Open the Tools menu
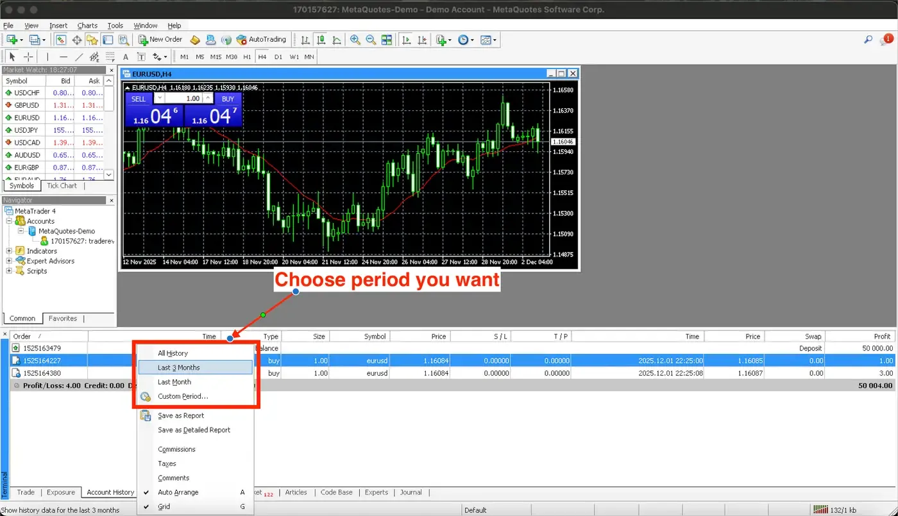Screen dimensions: 898x516 click(115, 26)
